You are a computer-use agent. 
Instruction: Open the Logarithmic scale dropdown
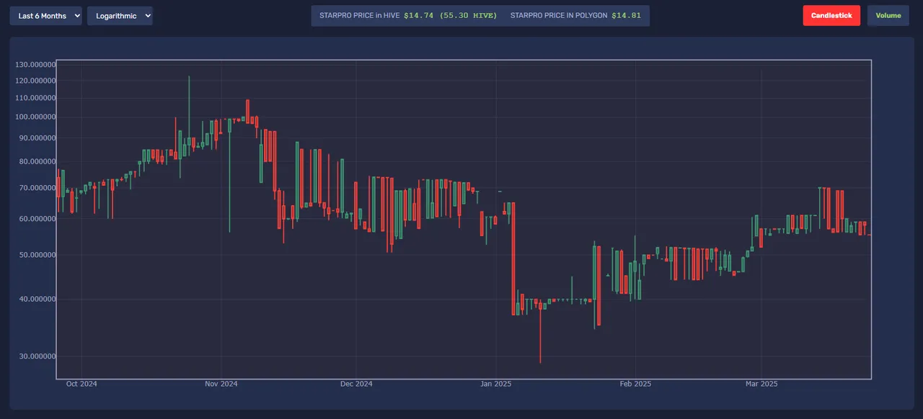coord(120,16)
